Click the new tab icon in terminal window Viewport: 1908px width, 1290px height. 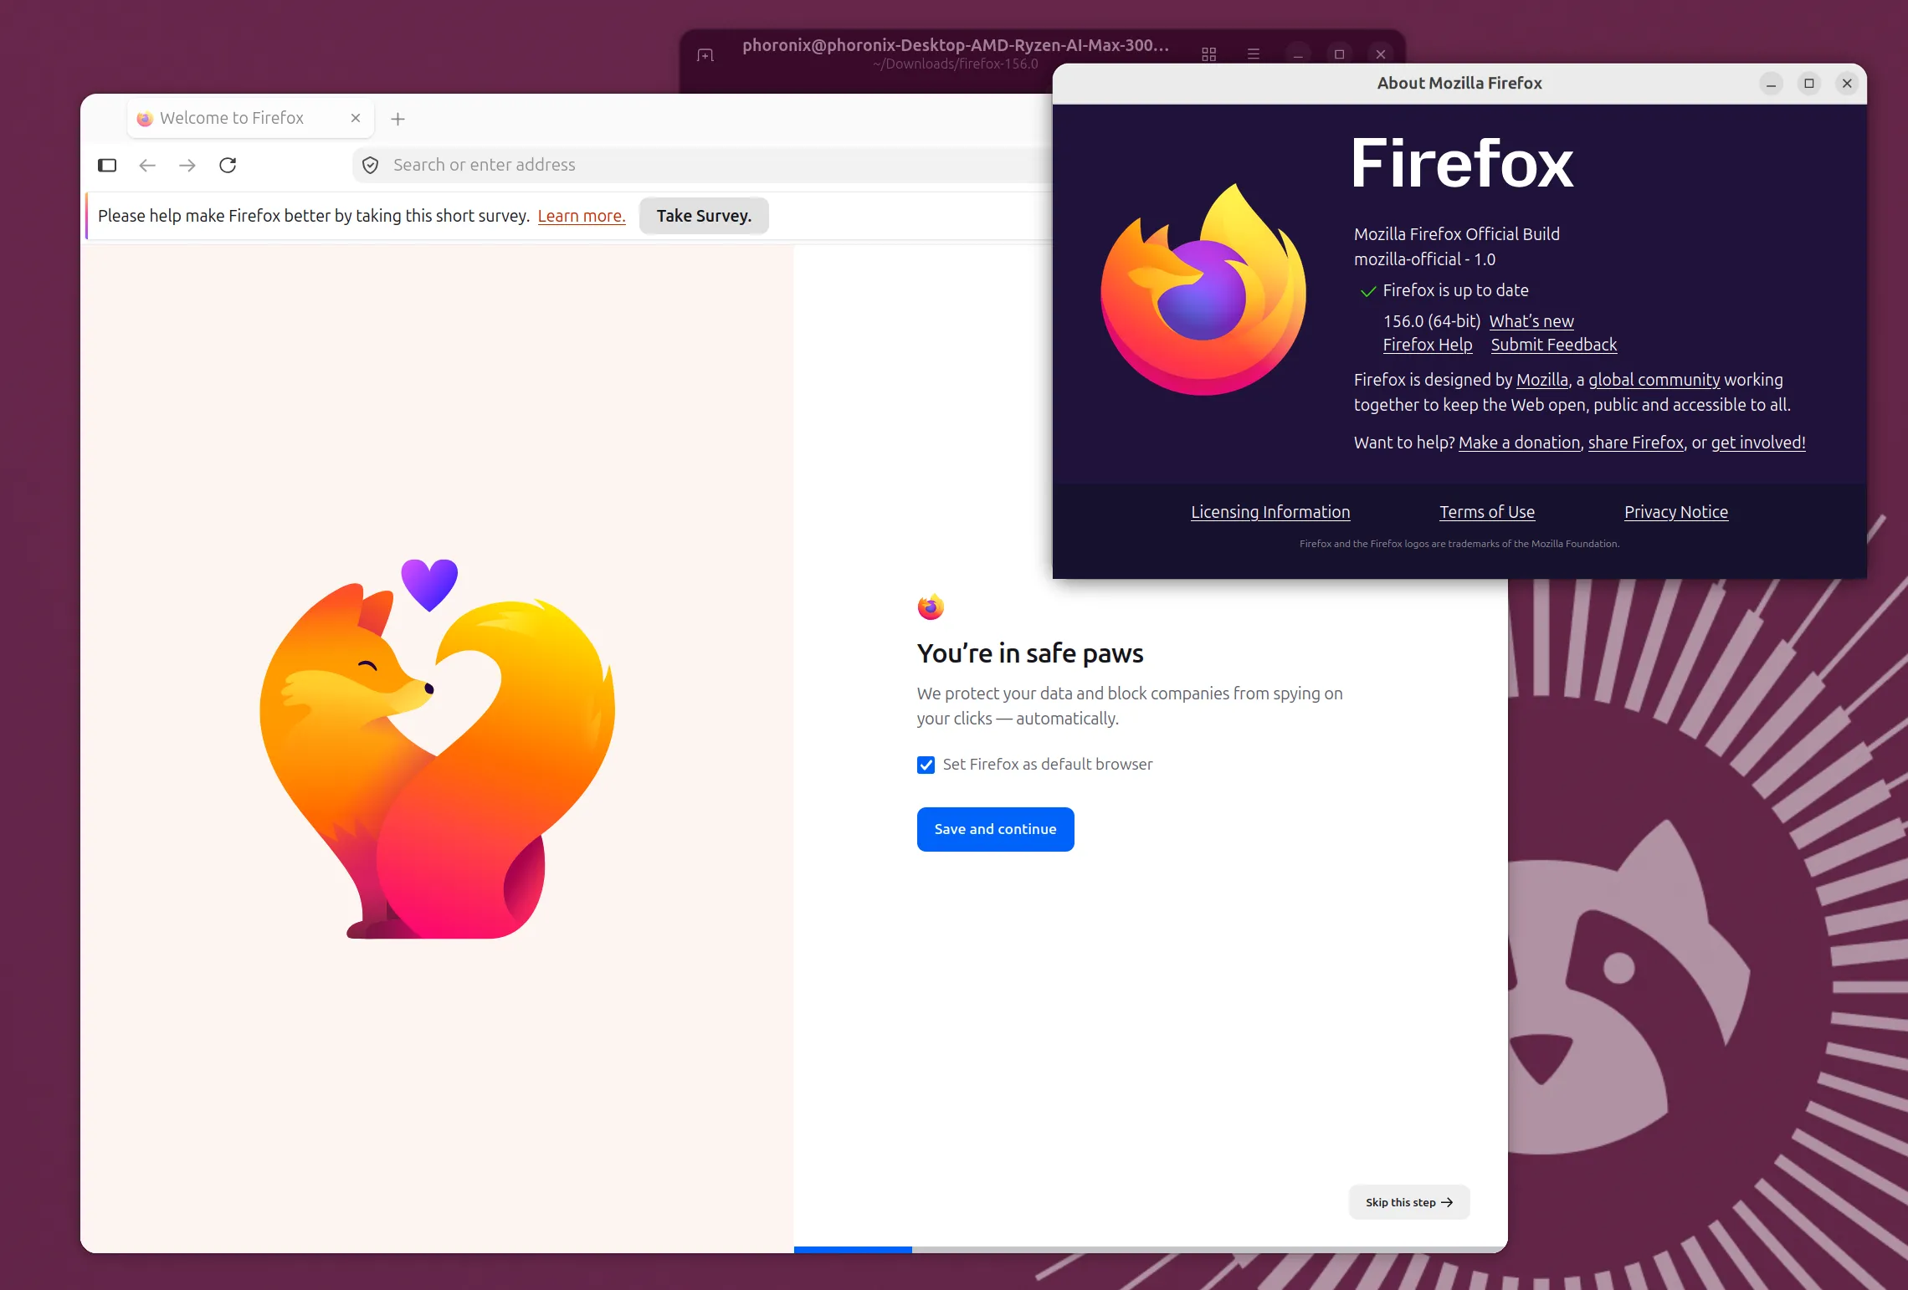705,55
